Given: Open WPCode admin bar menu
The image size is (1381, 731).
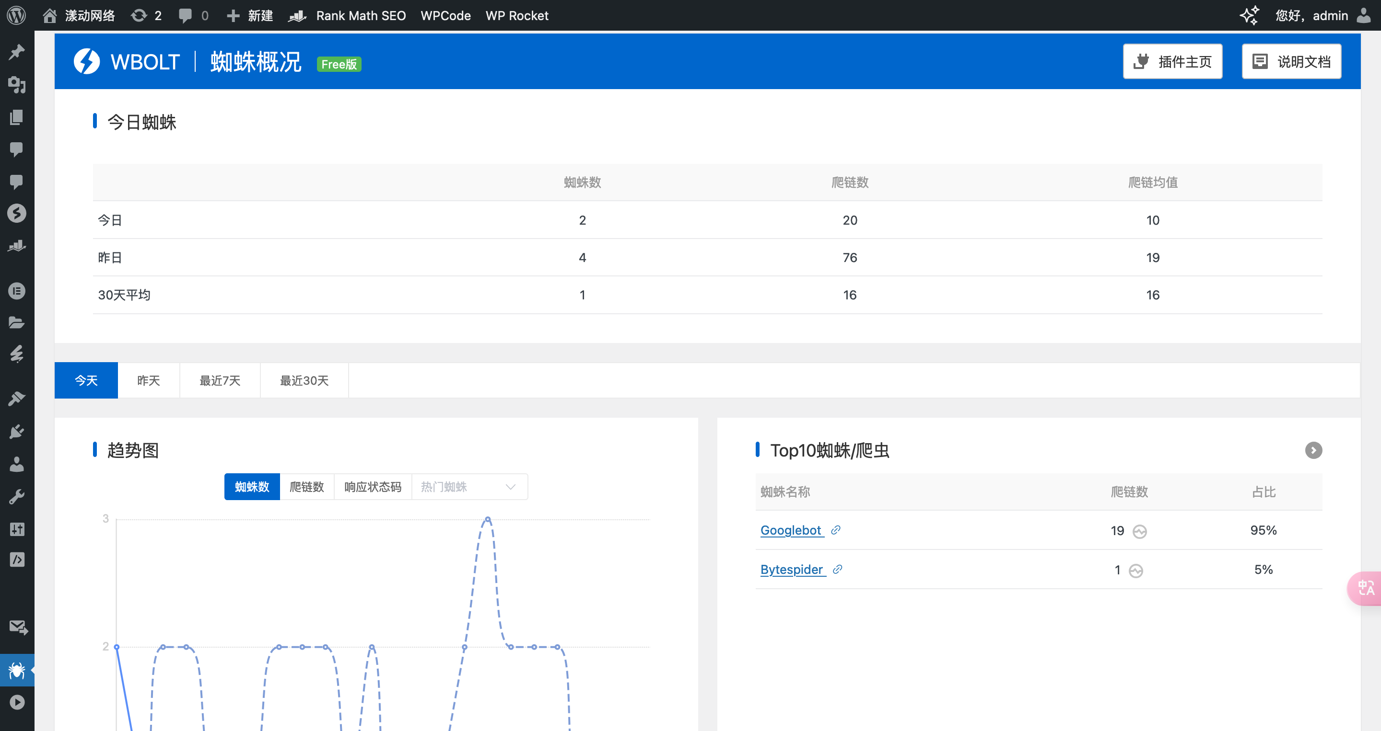Looking at the screenshot, I should 445,15.
